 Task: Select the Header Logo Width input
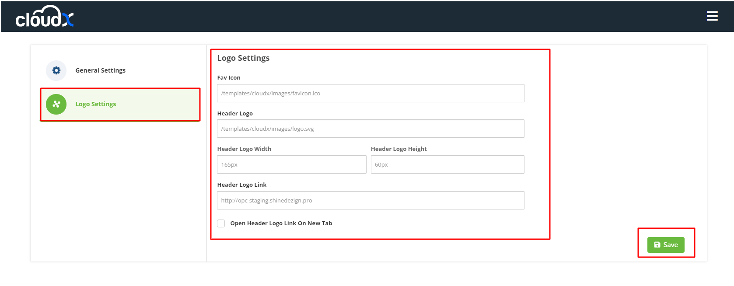point(291,165)
